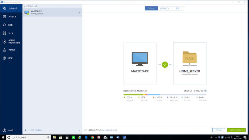
Task: Open the バックアップ (Backup) sidebar section
Action: coord(11,8)
